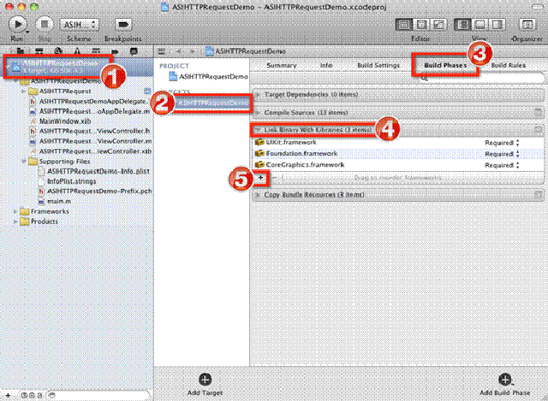
Task: Toggle the Debug area view button
Action: click(x=479, y=25)
